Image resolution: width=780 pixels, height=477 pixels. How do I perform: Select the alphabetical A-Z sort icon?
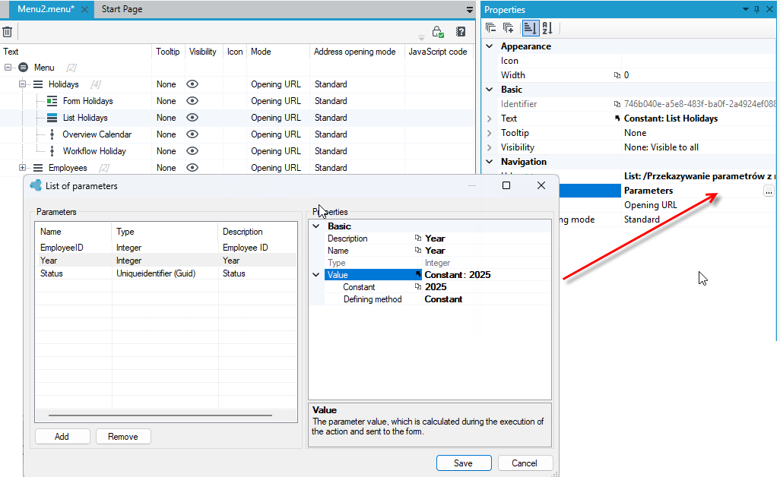(x=547, y=28)
